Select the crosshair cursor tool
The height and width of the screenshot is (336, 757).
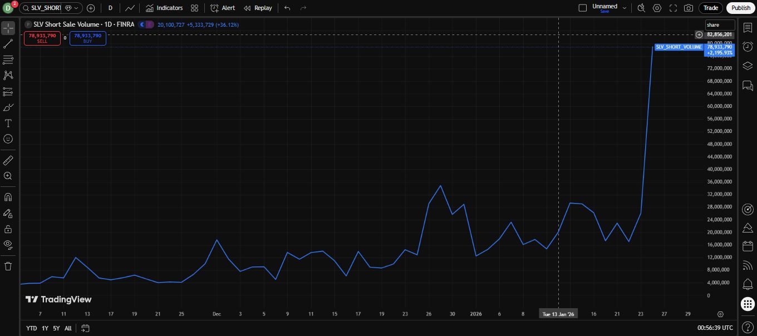[x=8, y=28]
